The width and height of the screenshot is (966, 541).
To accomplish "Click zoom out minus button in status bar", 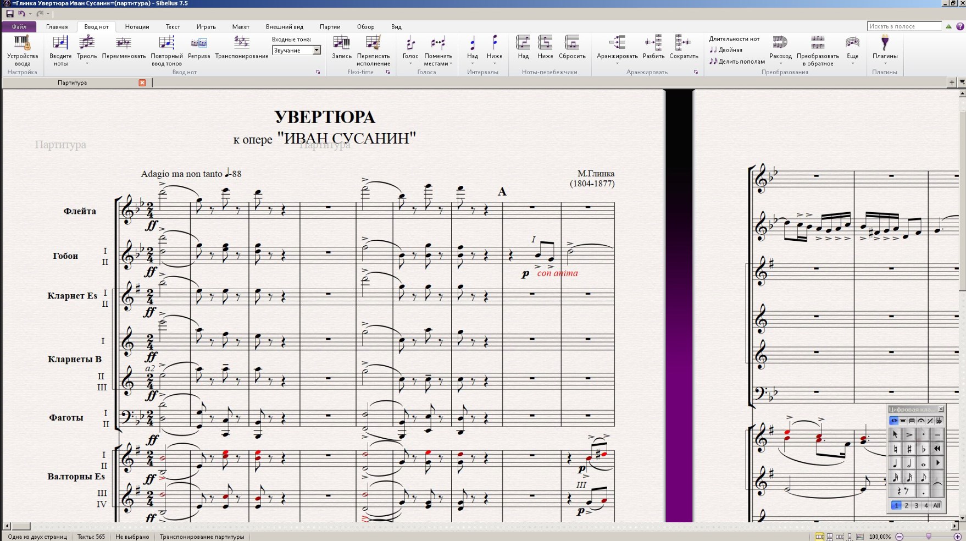I will coord(900,537).
